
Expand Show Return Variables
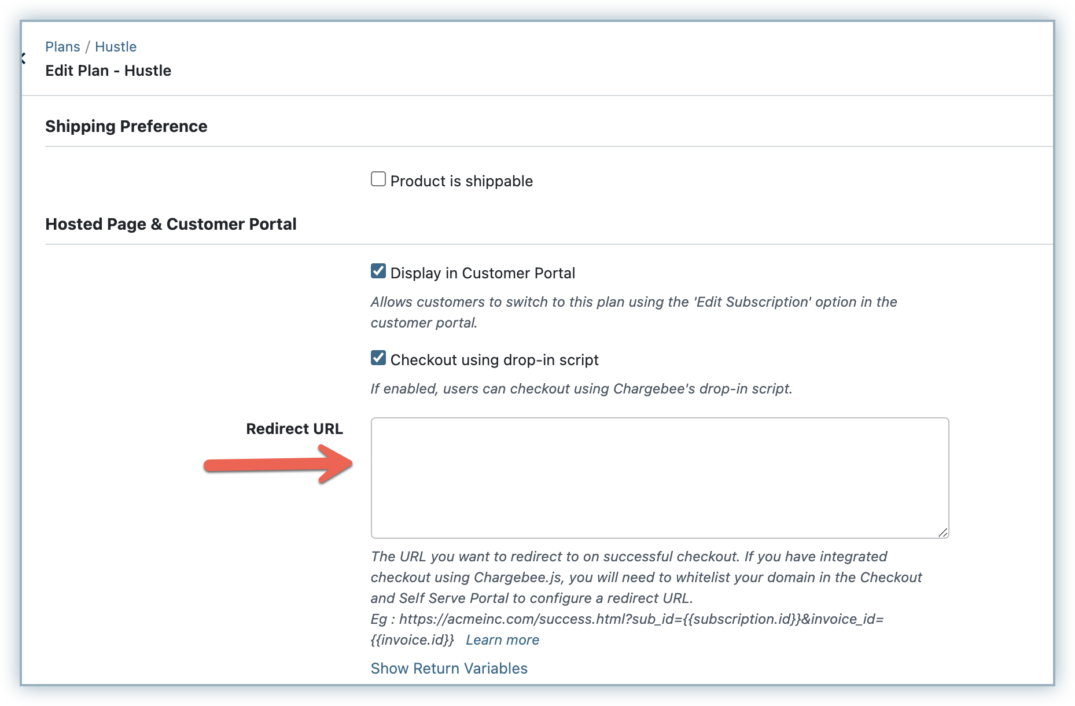pyautogui.click(x=449, y=668)
